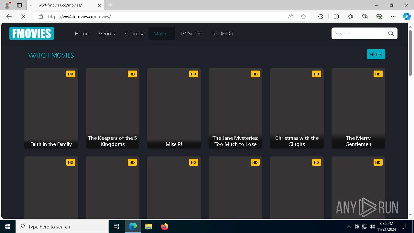
Task: Click the HD badge on Miss PJ
Action: 193,74
